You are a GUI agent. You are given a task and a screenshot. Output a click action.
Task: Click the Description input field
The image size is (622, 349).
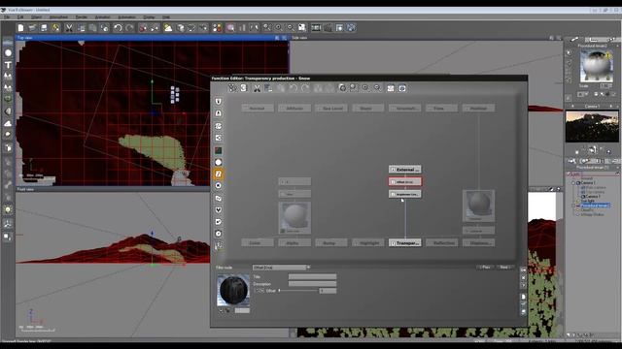[312, 284]
